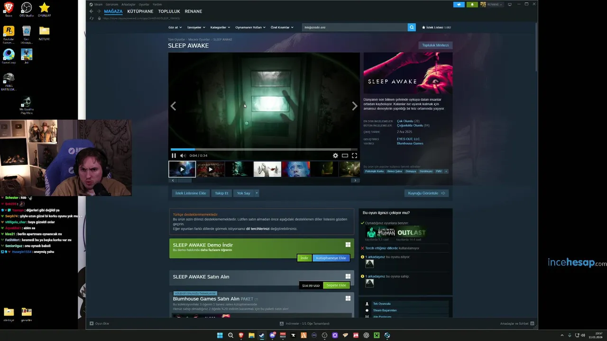Show next media with right arrow

tap(354, 106)
